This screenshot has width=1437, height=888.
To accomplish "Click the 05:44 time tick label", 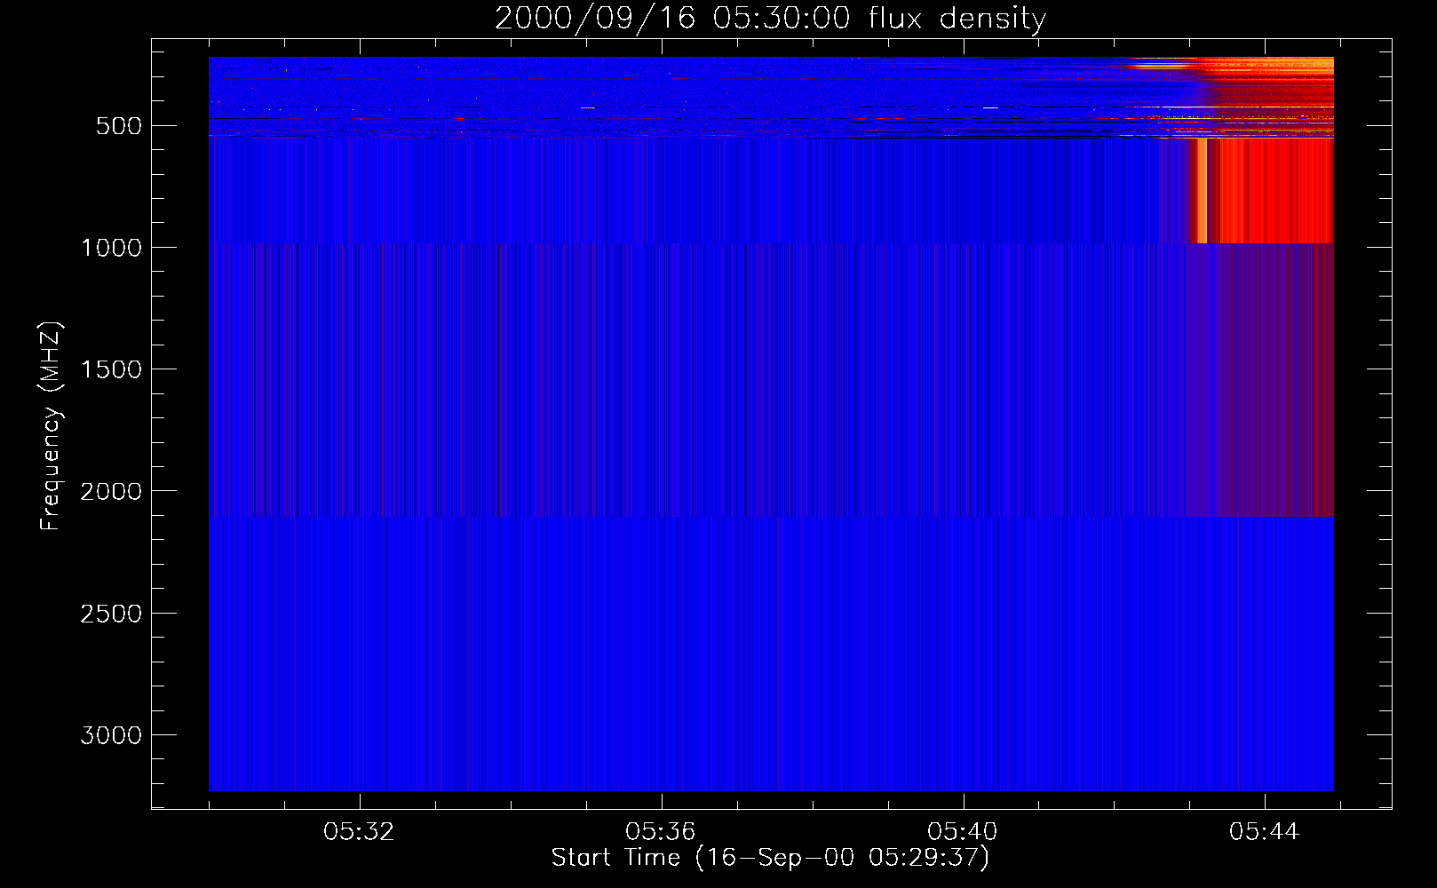I will pyautogui.click(x=1265, y=832).
